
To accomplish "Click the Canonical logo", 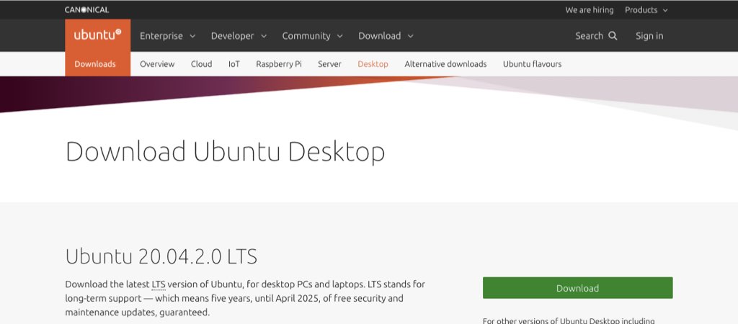I will point(86,9).
